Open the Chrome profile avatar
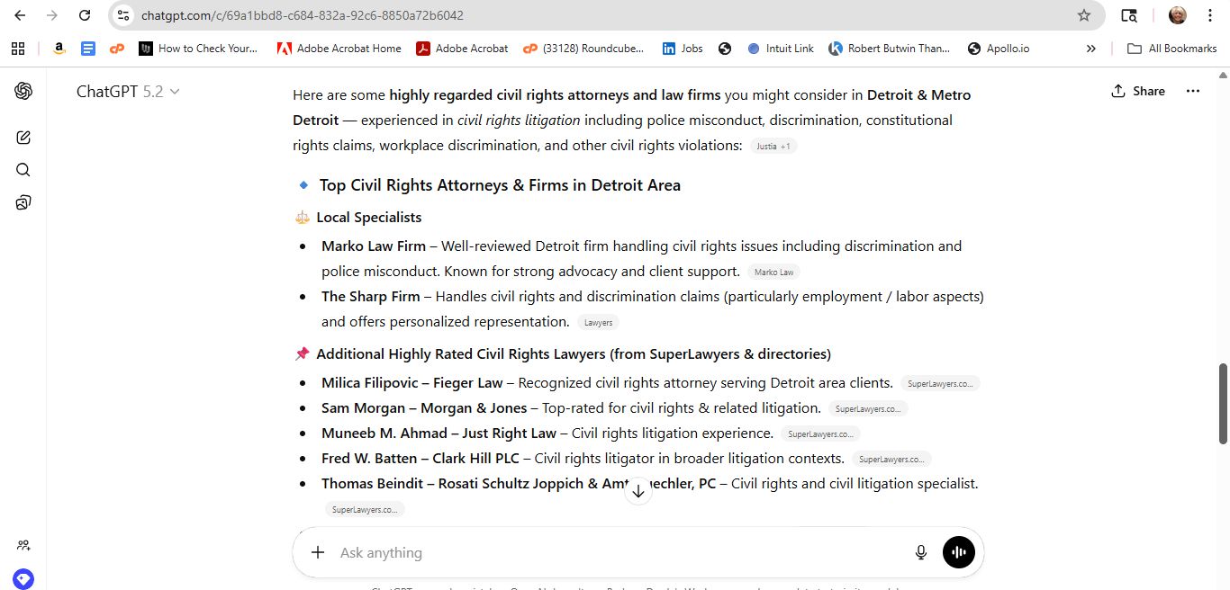 click(x=1178, y=15)
